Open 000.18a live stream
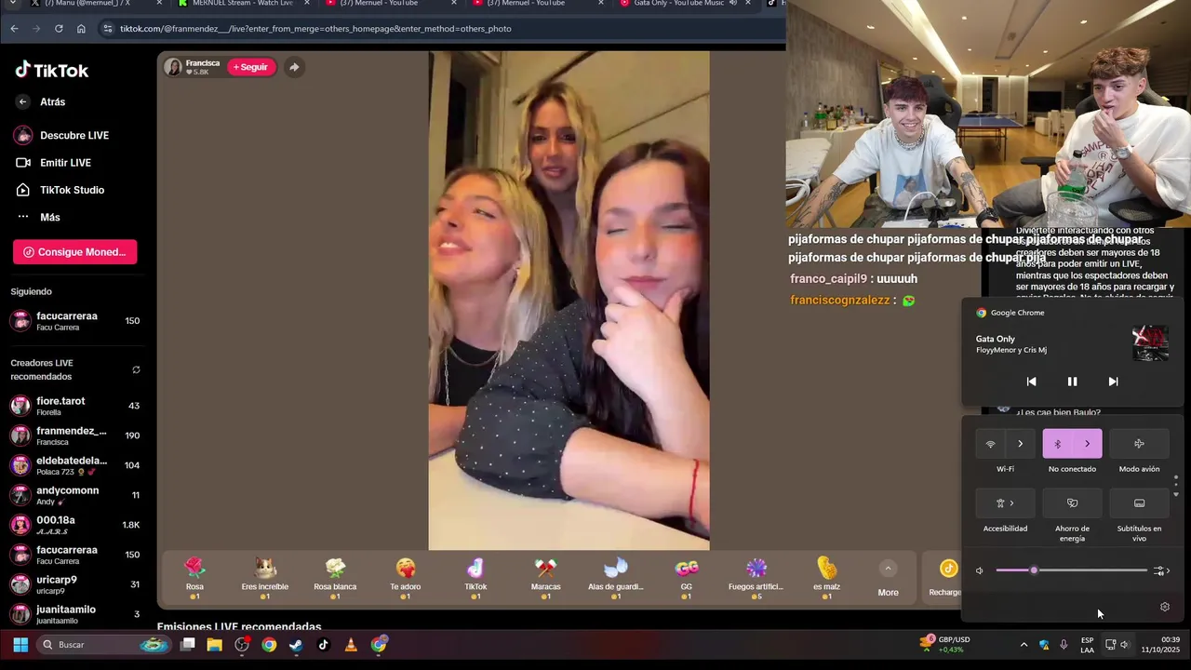 coord(74,525)
